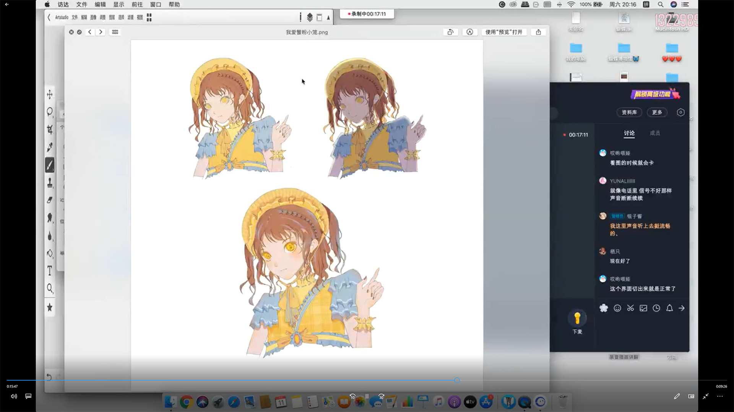Switch to the 成员 members tab
Image resolution: width=734 pixels, height=412 pixels.
(x=654, y=133)
